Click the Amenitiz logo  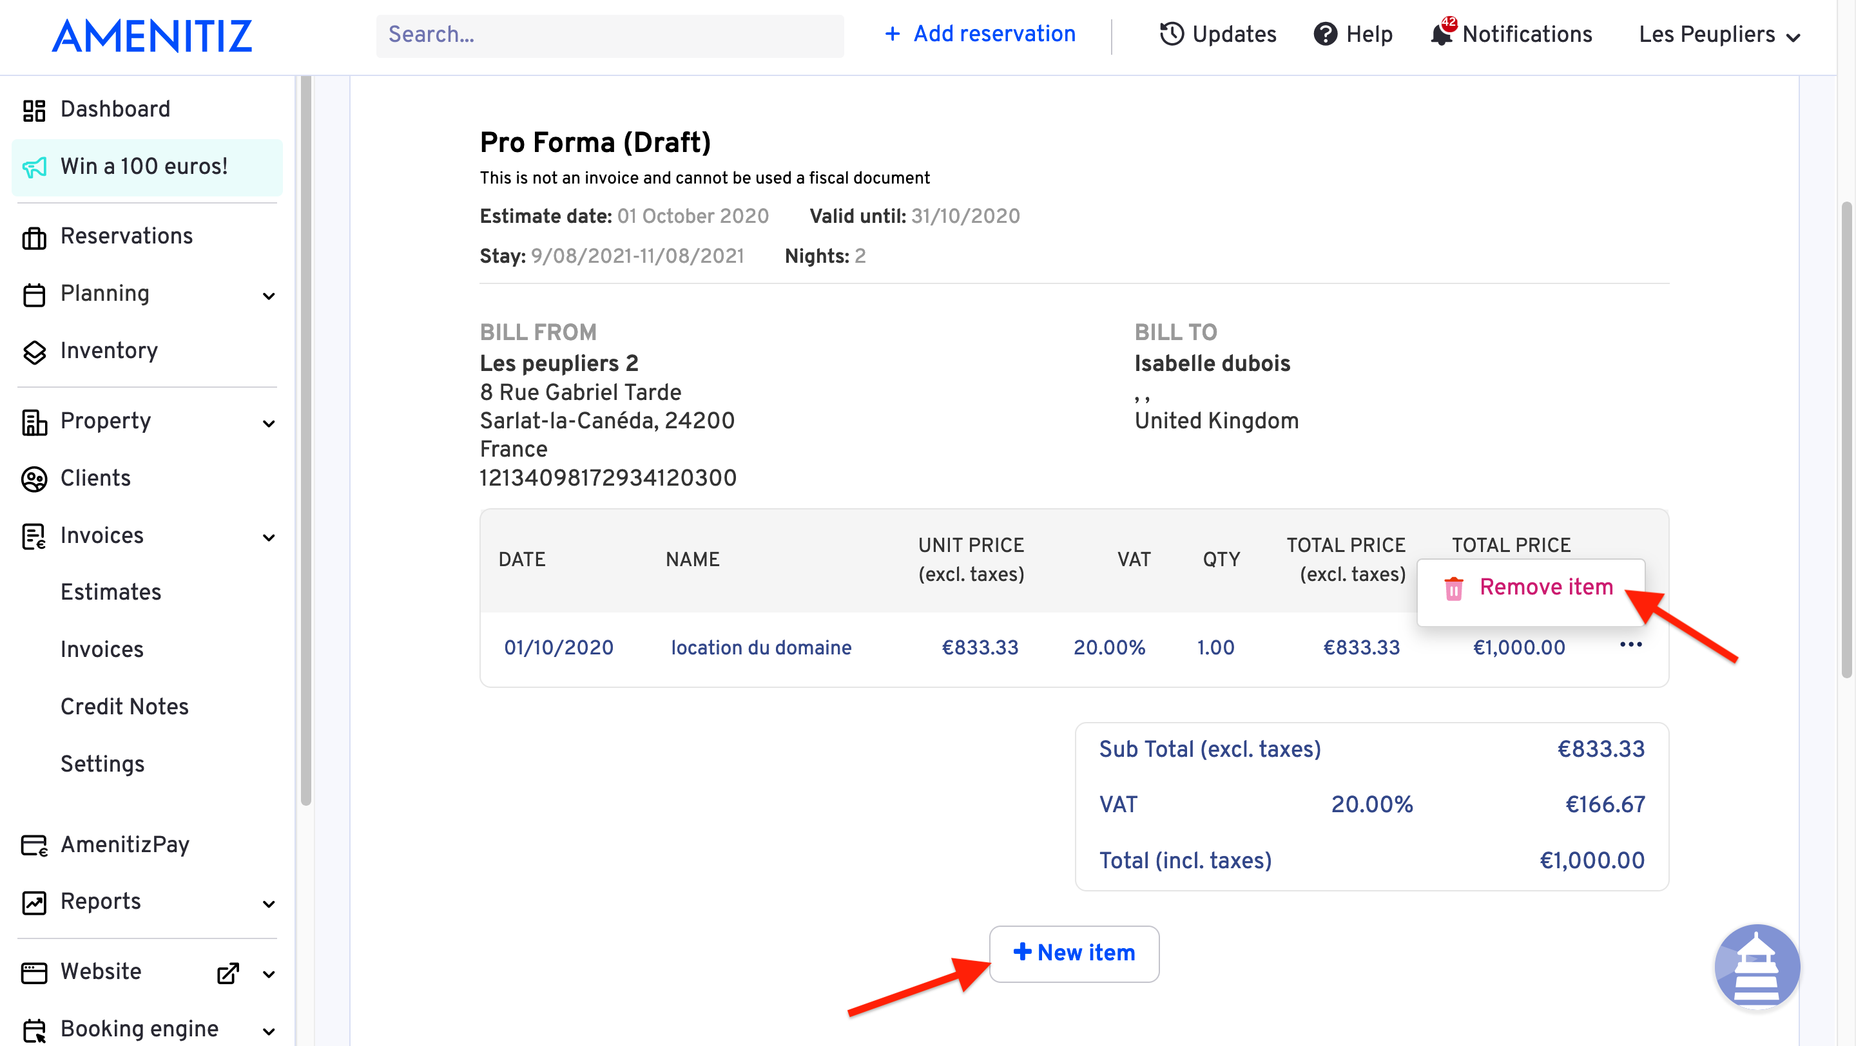(x=152, y=36)
